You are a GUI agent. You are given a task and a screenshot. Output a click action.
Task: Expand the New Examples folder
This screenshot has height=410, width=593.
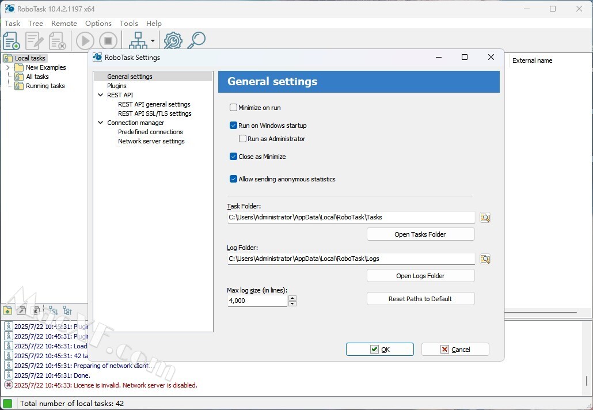8,68
